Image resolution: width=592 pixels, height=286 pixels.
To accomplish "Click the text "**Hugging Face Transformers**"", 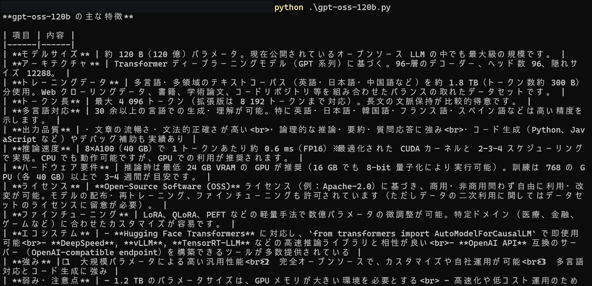I will (x=184, y=234).
